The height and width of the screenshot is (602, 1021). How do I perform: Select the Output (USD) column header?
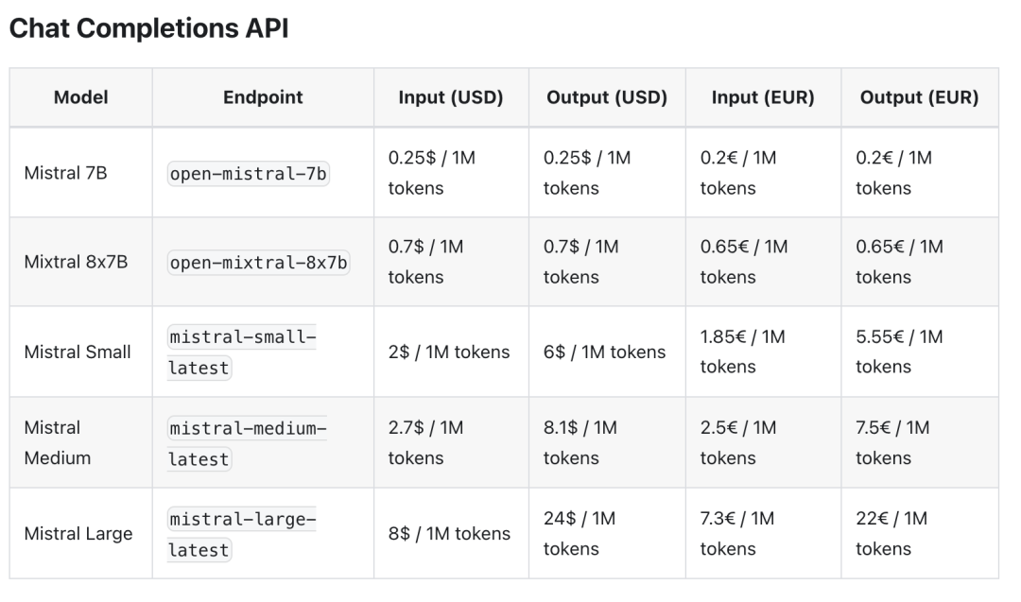coord(607,97)
